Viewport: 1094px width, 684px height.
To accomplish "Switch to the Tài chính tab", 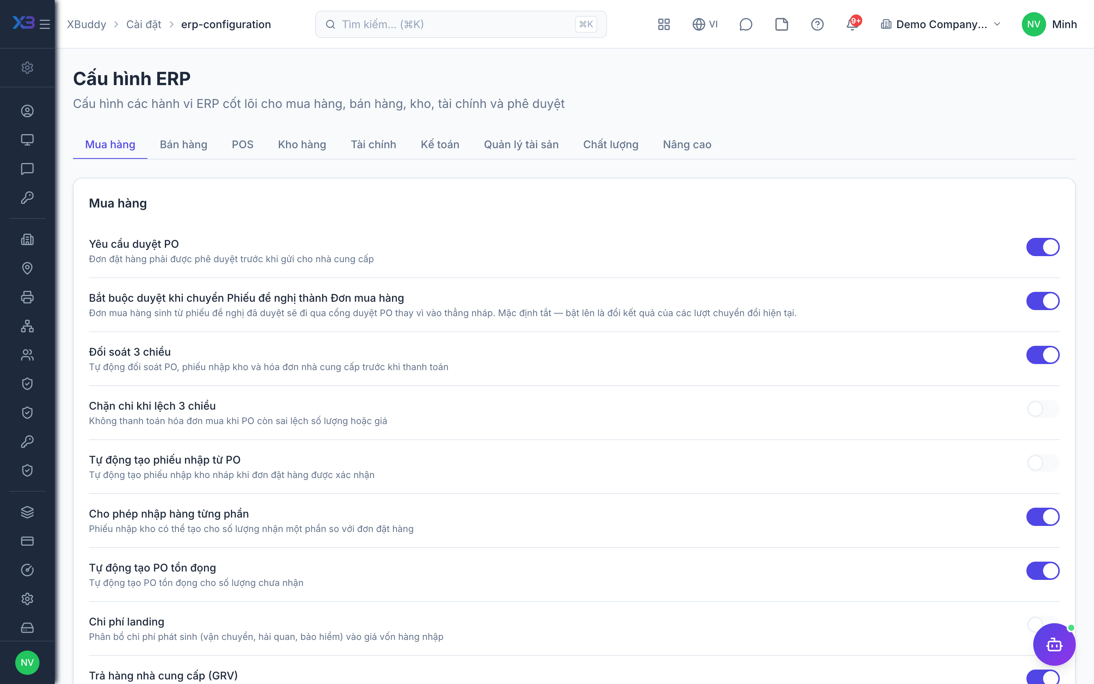I will click(x=373, y=145).
